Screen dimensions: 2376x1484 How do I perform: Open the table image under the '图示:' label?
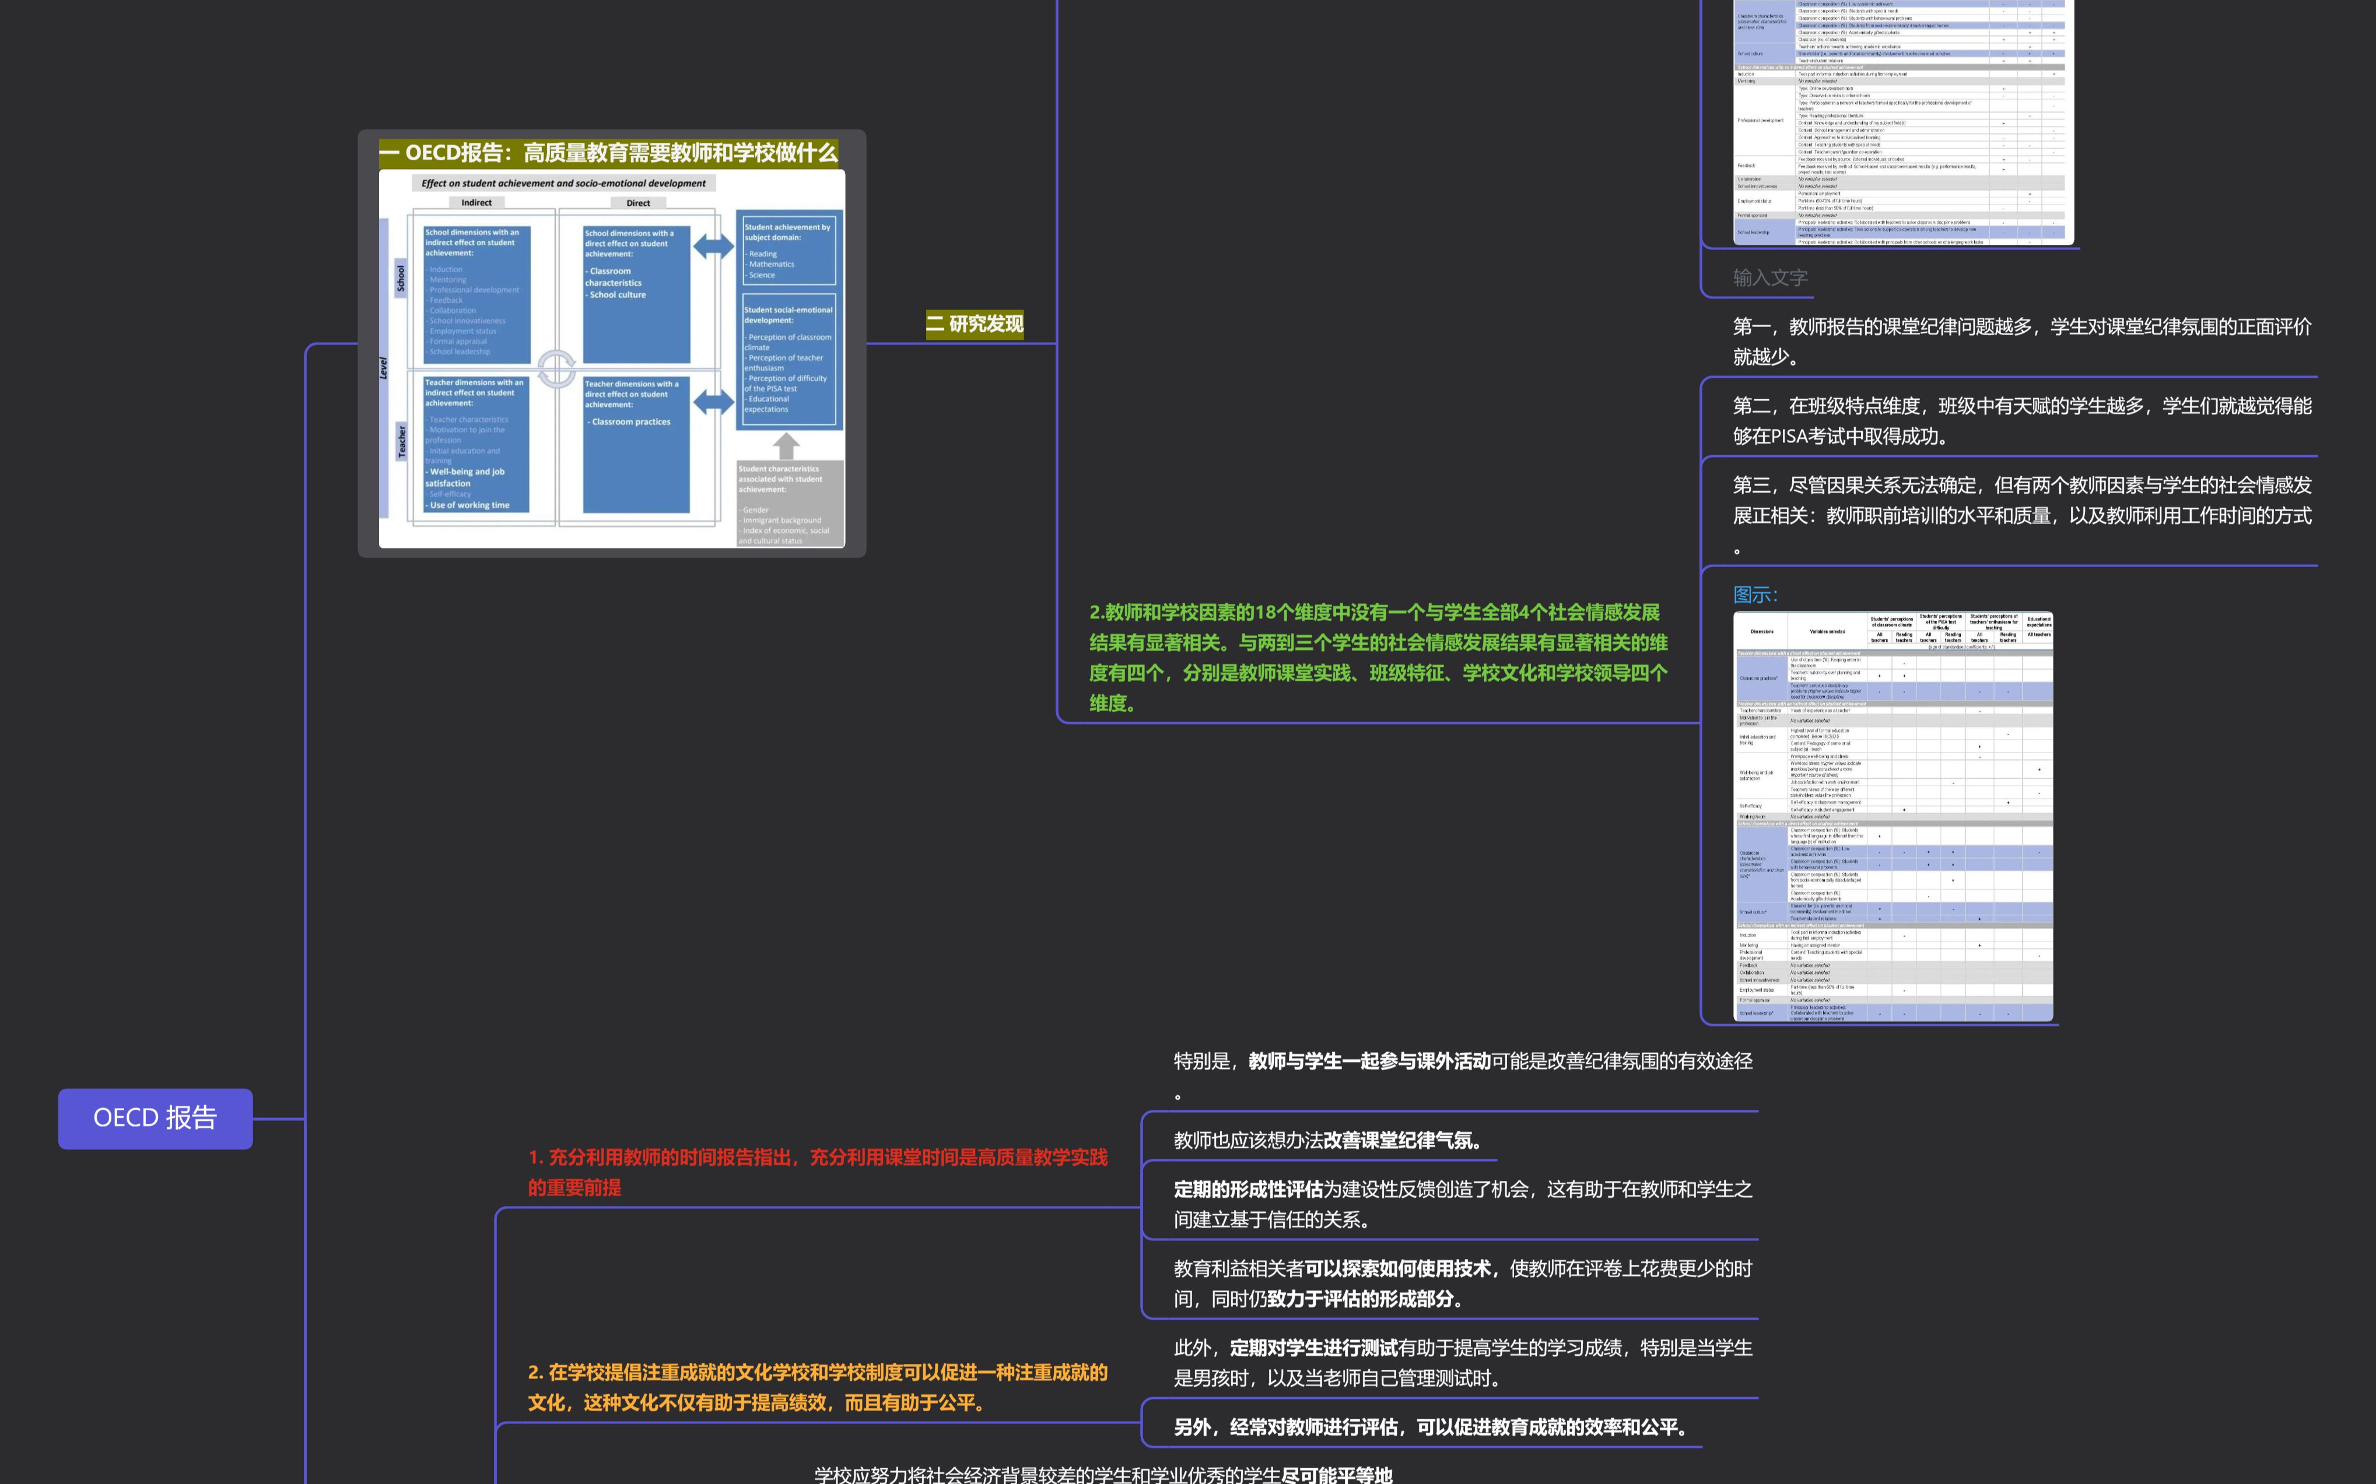tap(1893, 817)
